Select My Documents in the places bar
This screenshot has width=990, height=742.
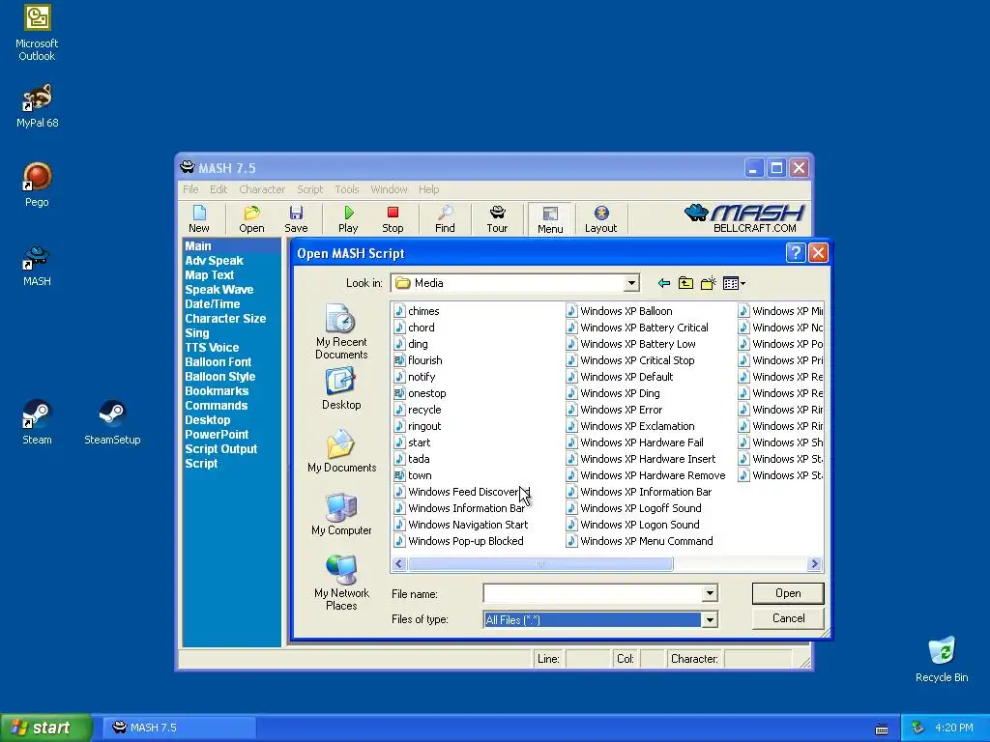point(341,450)
